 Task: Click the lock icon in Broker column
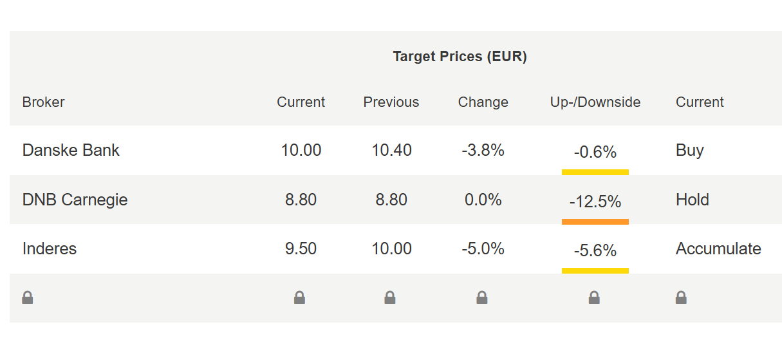click(28, 297)
